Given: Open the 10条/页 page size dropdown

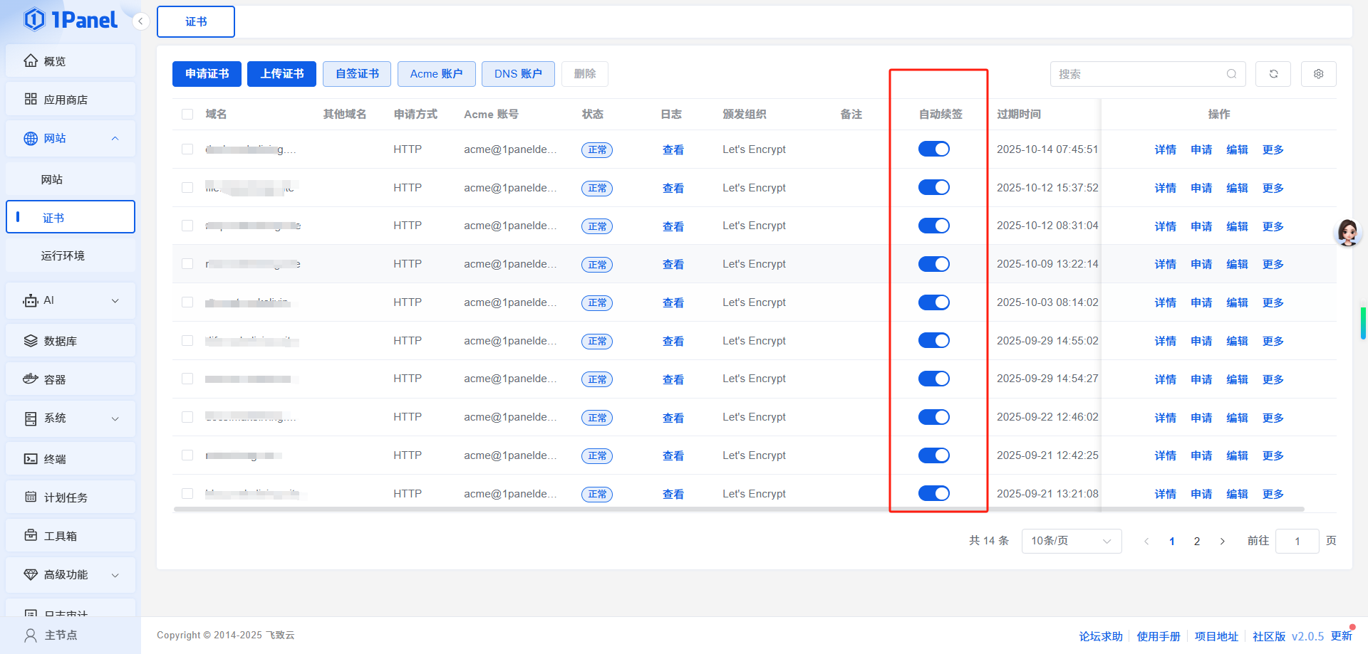Looking at the screenshot, I should pyautogui.click(x=1071, y=542).
